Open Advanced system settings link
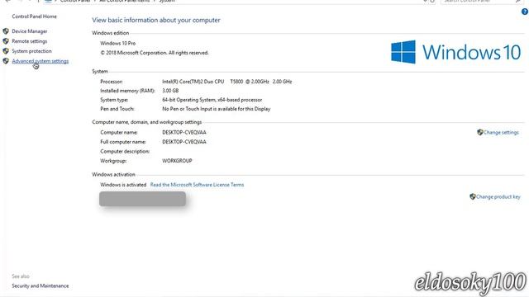529x297 pixels. click(41, 61)
